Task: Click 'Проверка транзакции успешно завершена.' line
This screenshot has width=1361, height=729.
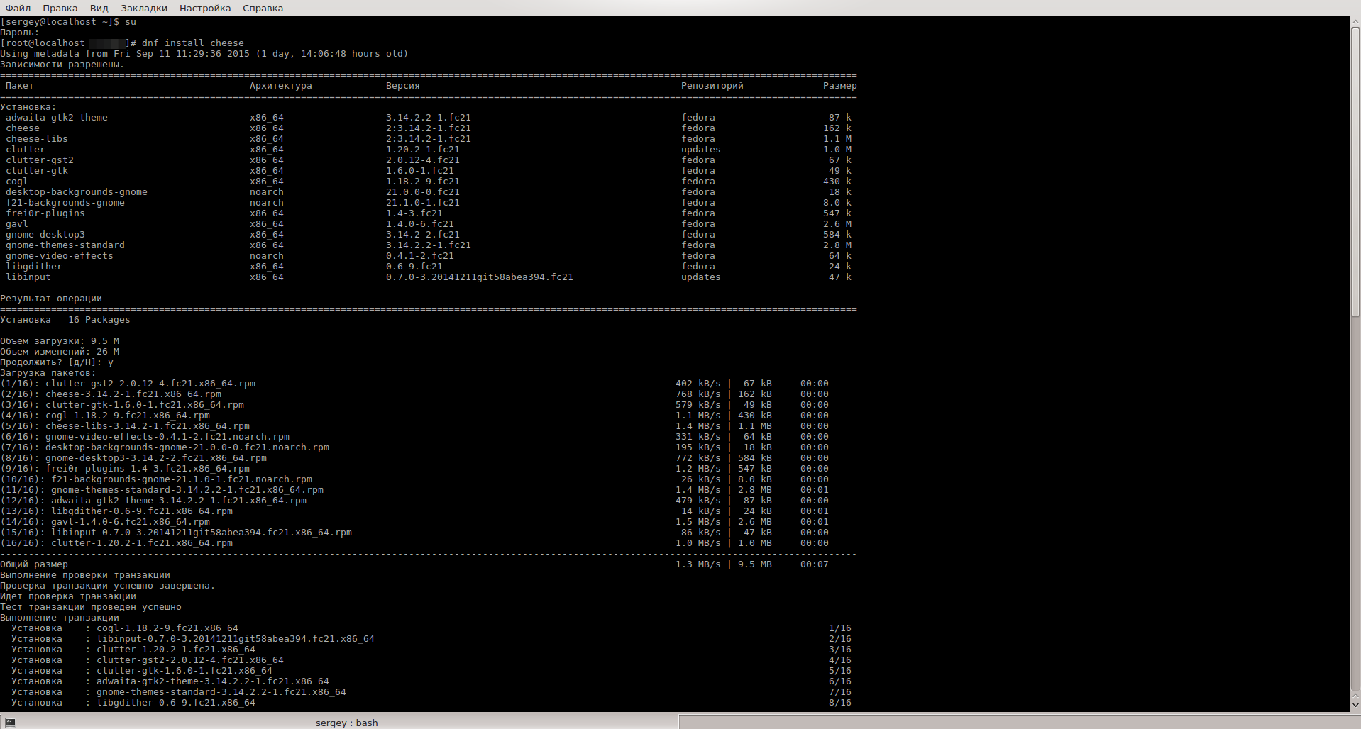Action: point(108,586)
